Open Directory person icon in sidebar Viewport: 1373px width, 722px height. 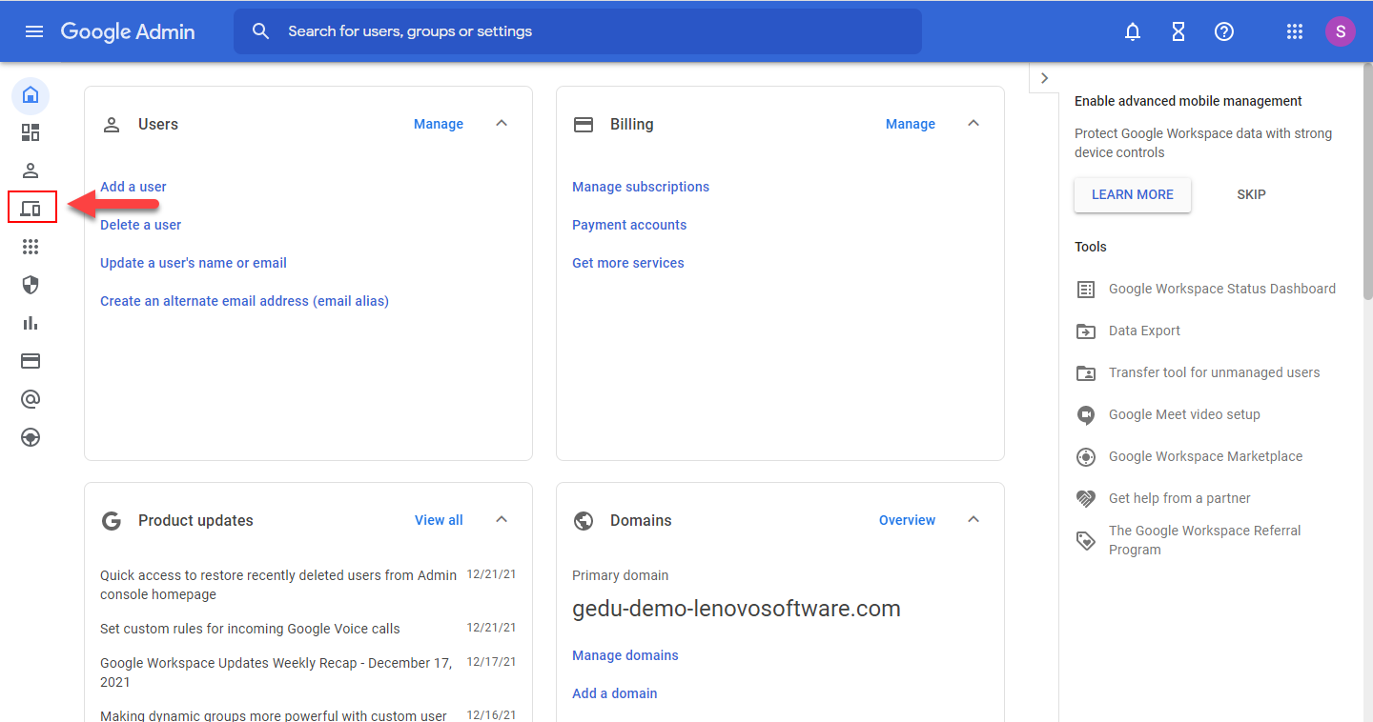point(31,170)
